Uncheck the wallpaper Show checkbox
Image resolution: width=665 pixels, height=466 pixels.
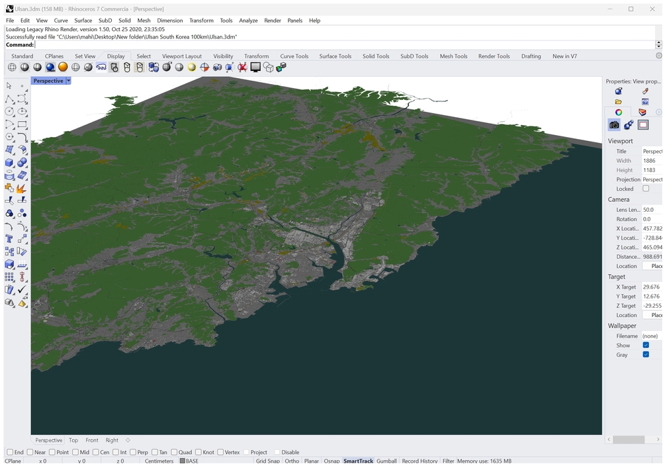pyautogui.click(x=646, y=346)
